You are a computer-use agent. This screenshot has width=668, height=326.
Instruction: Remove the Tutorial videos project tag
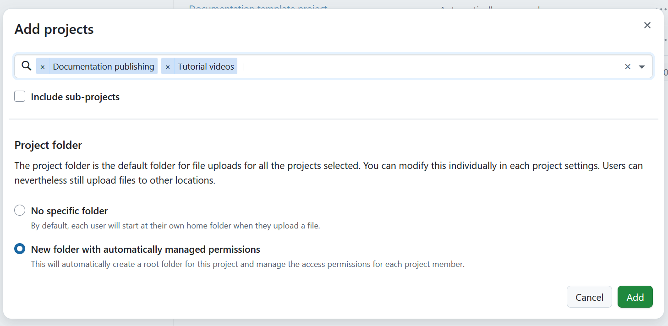[x=167, y=66]
